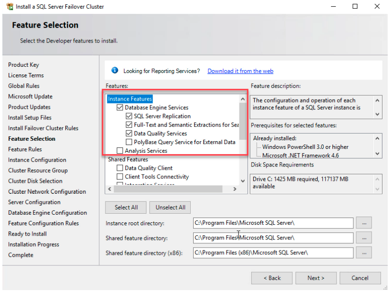392x292 pixels.
Task: Browse for Instance root directory
Action: tap(364, 223)
